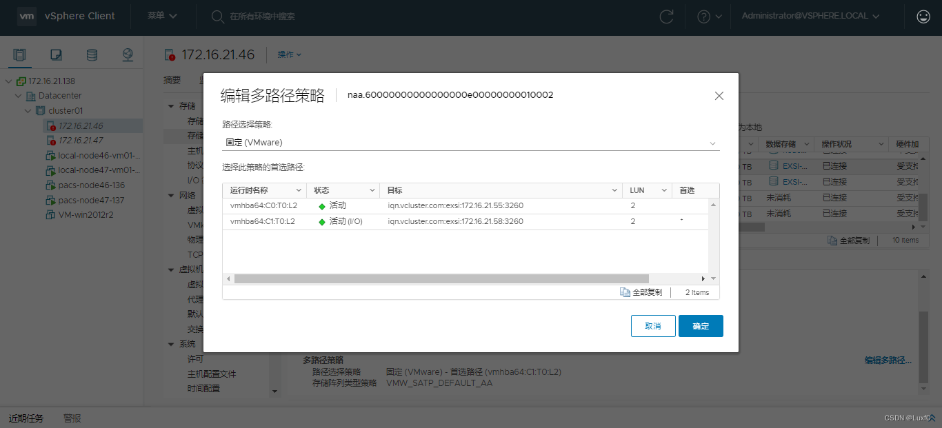Open the Hosts and Clusters view icon

(20, 55)
